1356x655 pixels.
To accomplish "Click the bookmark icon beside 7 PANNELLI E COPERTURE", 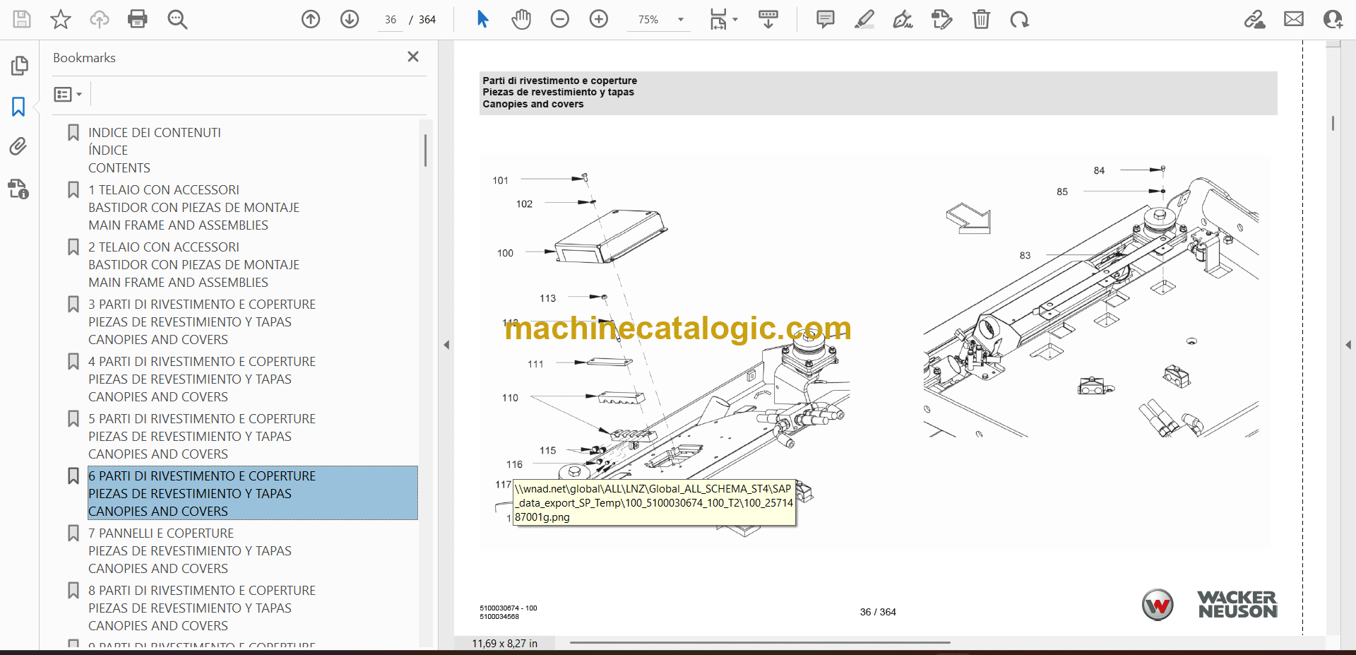I will (x=73, y=533).
